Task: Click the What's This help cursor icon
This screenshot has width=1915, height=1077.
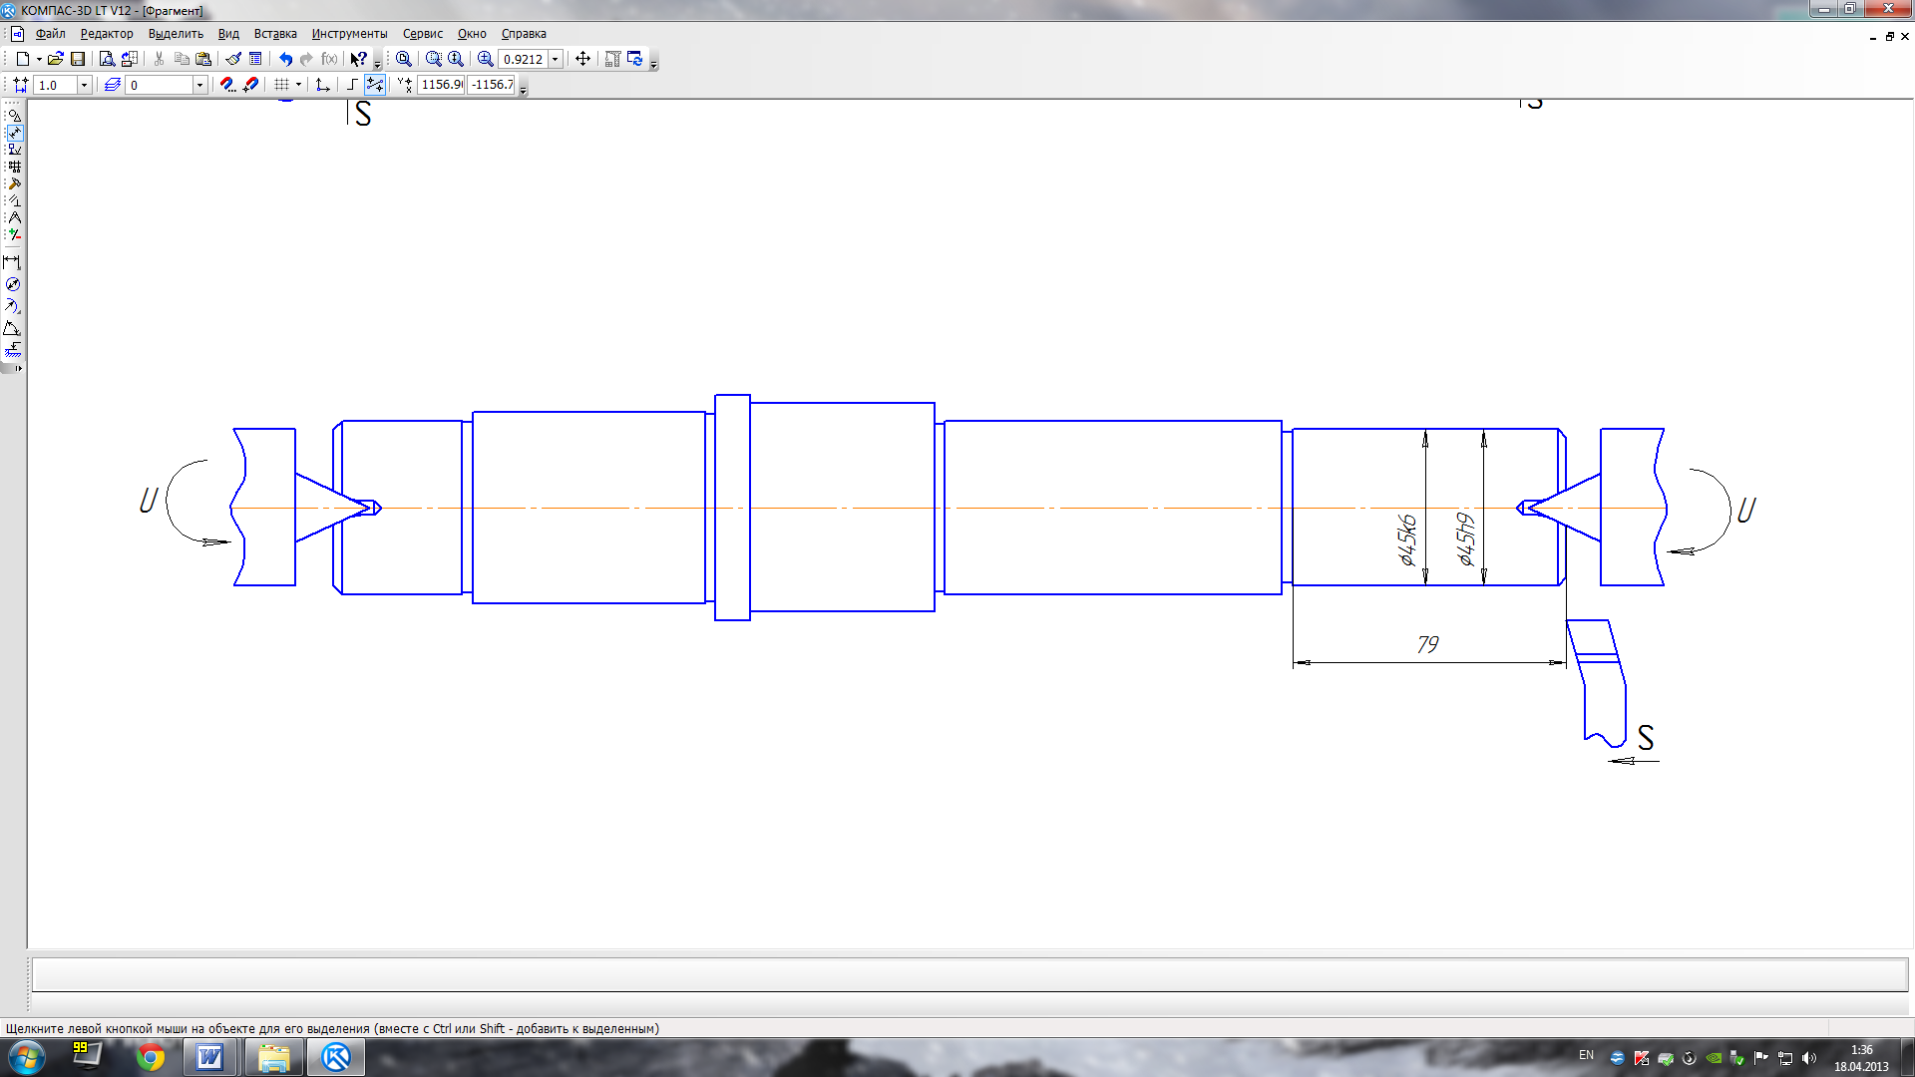Action: click(358, 59)
